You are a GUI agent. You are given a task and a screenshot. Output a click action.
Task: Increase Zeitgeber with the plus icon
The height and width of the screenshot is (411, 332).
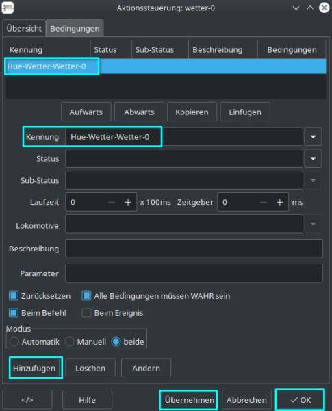[280, 202]
